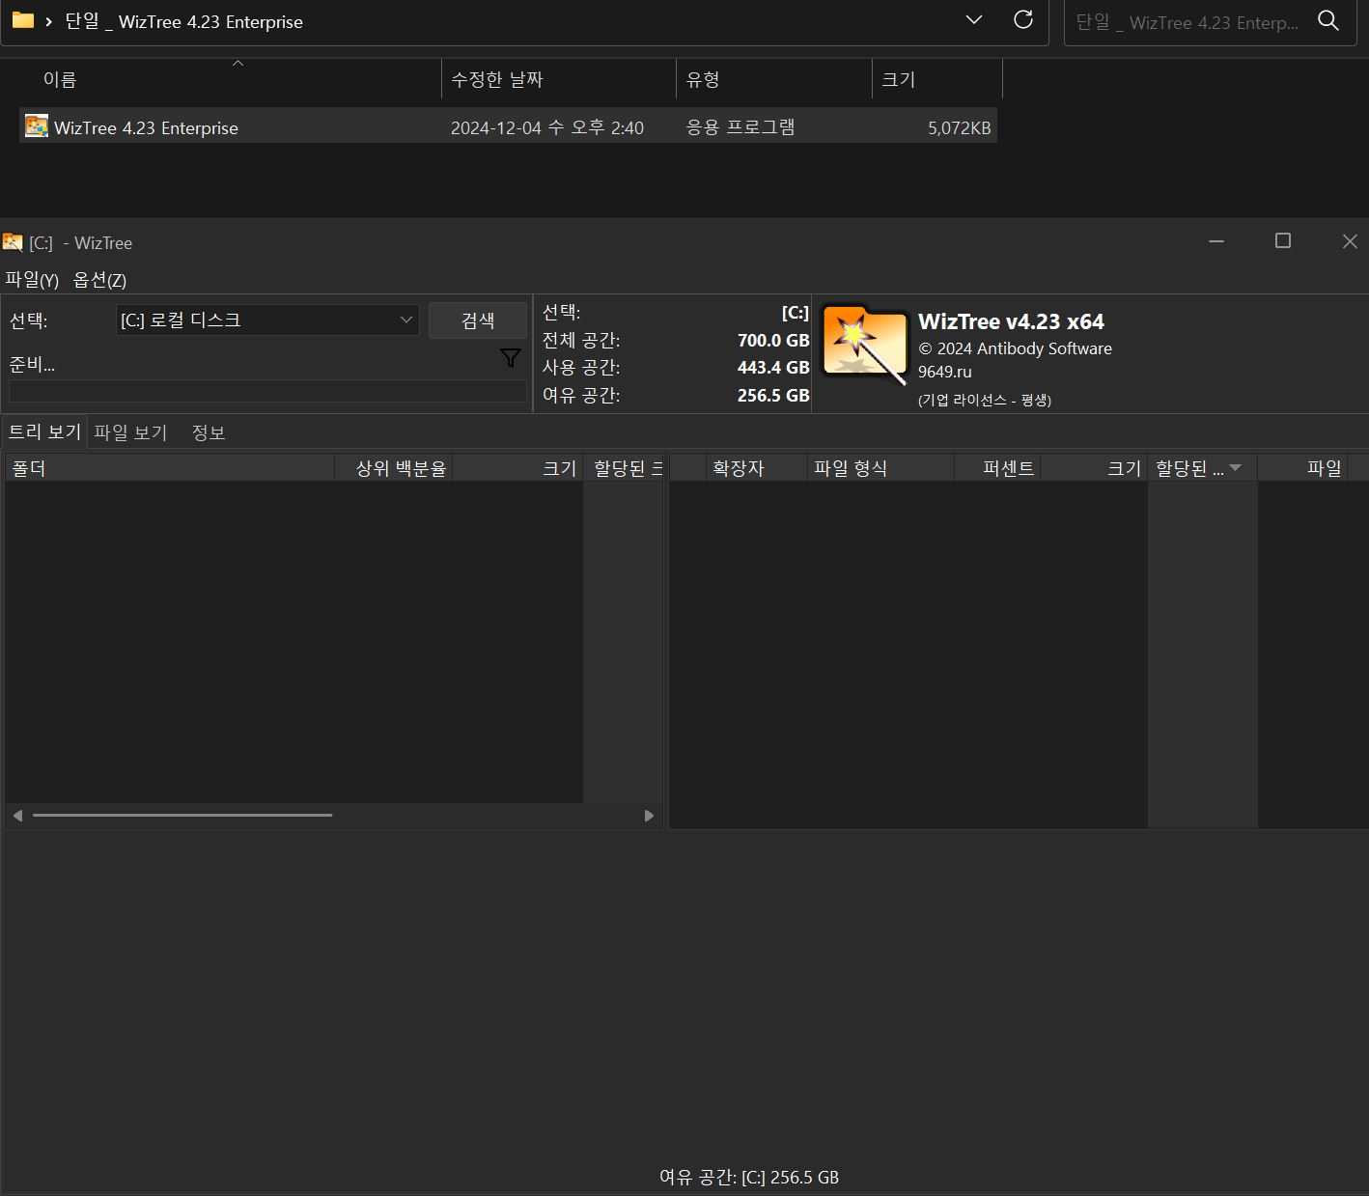Screen dimensions: 1369x1196
Task: Click the Explorer search magnifier icon
Action: [1328, 20]
